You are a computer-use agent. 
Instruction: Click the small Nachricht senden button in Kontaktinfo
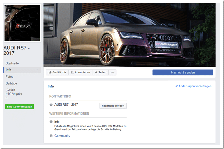pos(113,106)
